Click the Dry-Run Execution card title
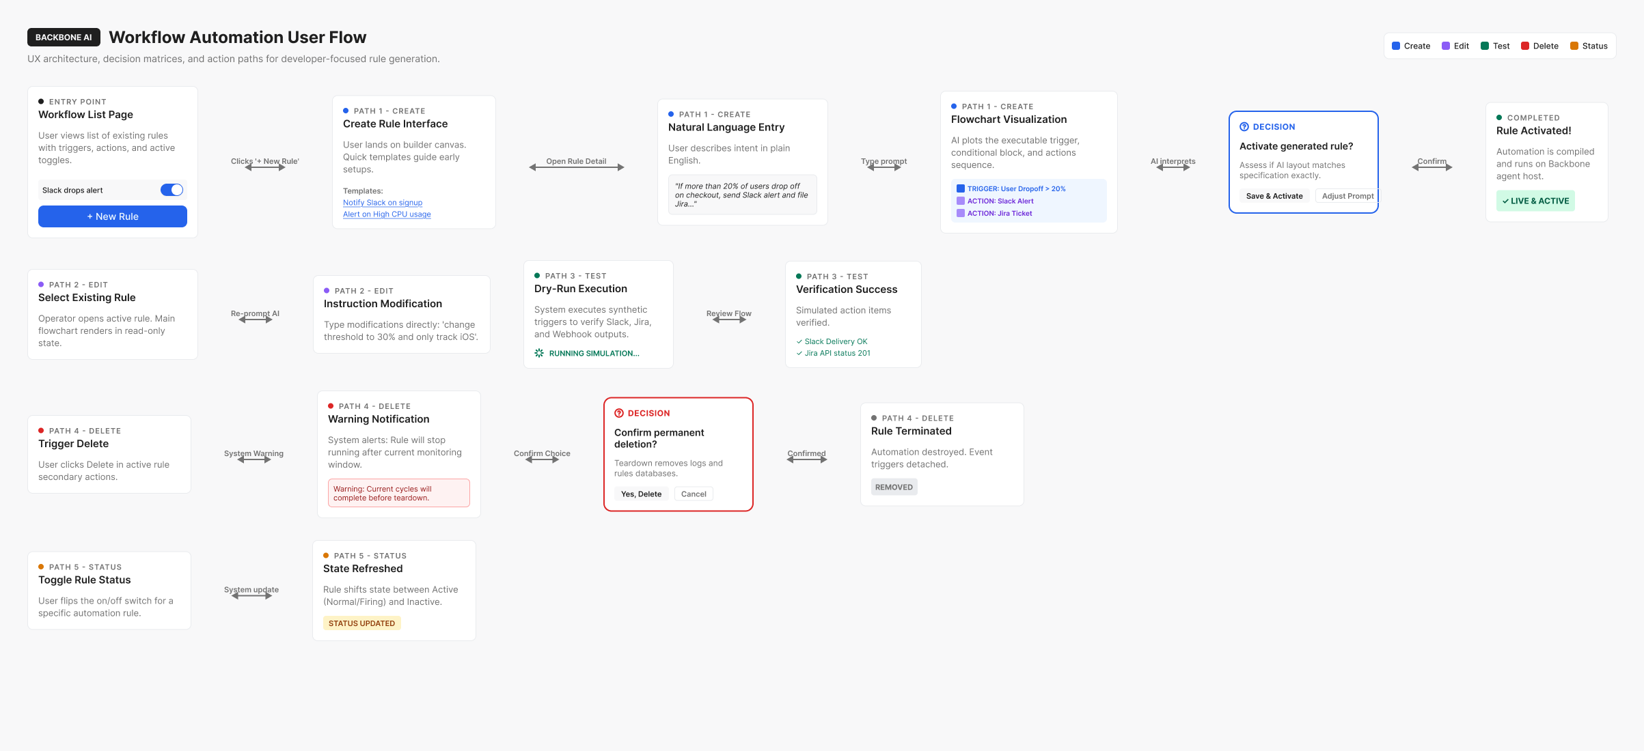1644x751 pixels. pos(581,289)
